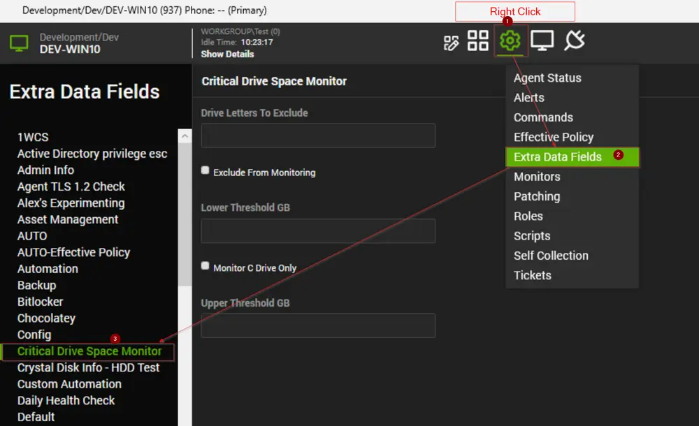The width and height of the screenshot is (699, 426).
Task: Focus the Drive Letters To Exclude field
Action: (x=318, y=135)
